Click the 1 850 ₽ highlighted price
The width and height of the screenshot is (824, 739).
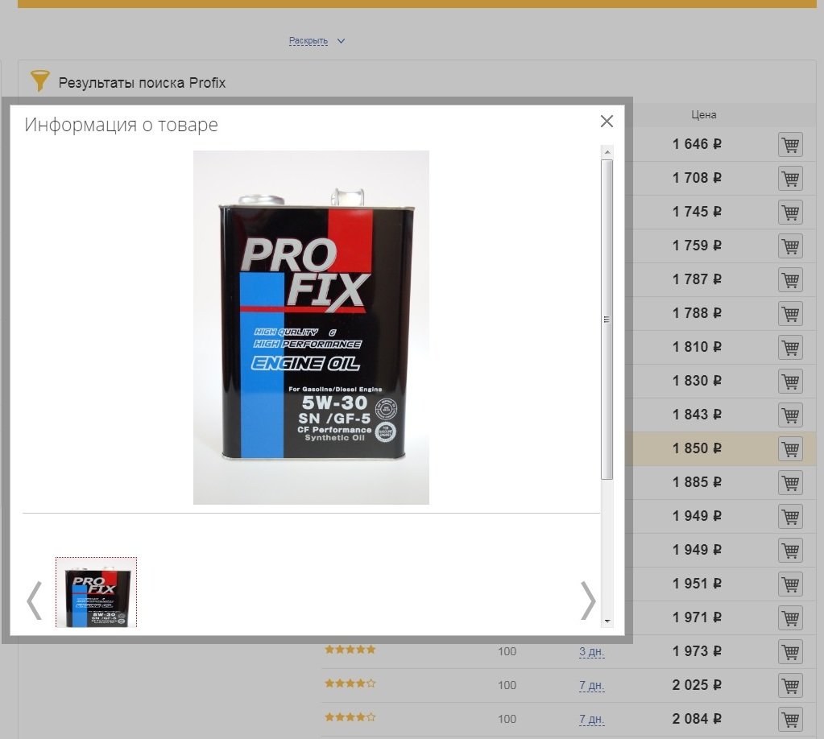697,448
